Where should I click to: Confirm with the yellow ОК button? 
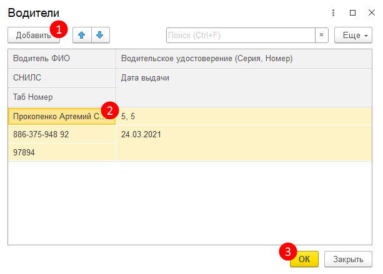(x=304, y=259)
